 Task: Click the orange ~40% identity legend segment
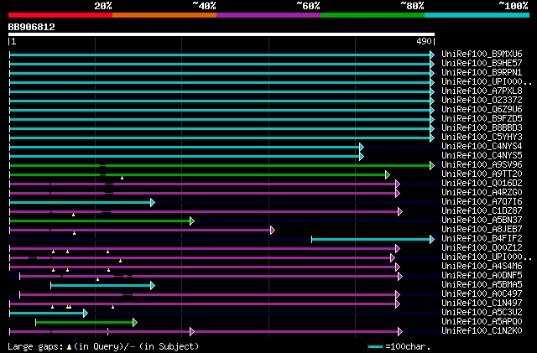click(164, 15)
